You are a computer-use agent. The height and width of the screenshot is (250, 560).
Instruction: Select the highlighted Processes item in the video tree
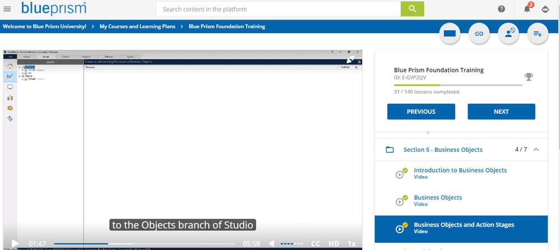pyautogui.click(x=30, y=67)
